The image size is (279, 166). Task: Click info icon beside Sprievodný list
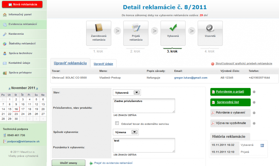pyautogui.click(x=254, y=102)
